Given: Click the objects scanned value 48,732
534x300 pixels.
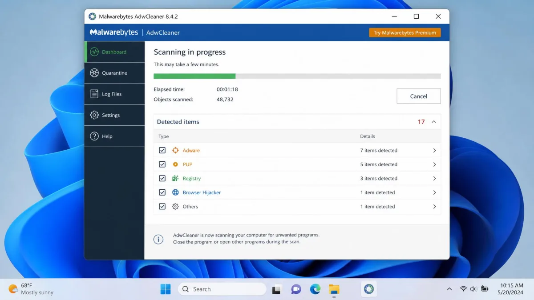Looking at the screenshot, I should coord(225,100).
